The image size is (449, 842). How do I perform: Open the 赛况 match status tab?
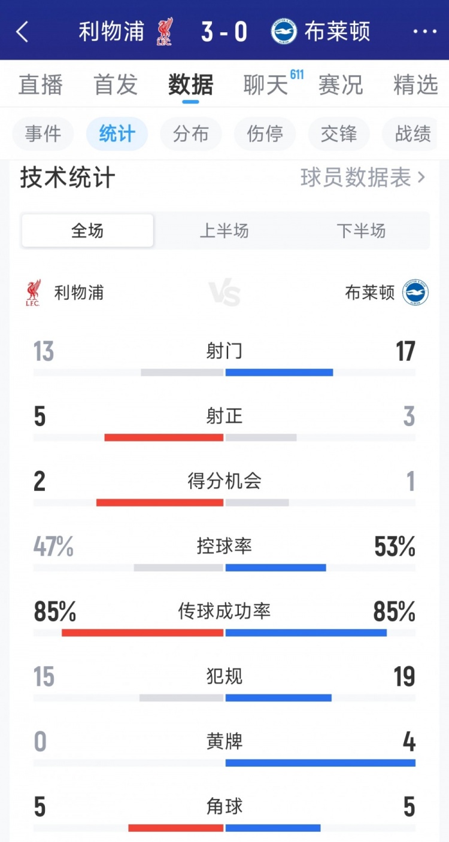click(341, 85)
